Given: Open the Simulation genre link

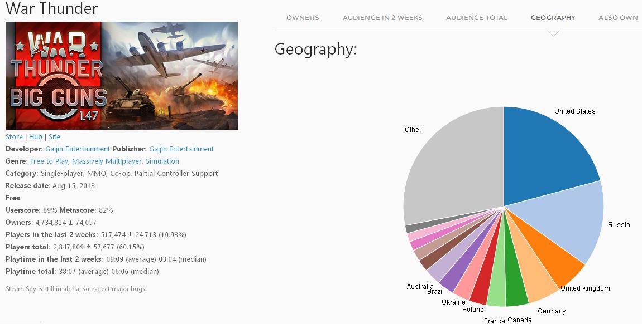Looking at the screenshot, I should (x=162, y=161).
